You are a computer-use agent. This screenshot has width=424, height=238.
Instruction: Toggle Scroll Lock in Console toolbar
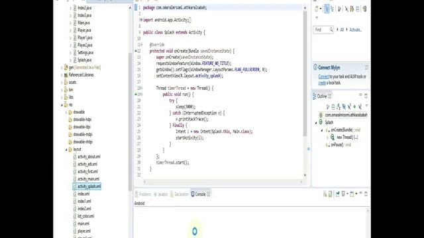point(330,194)
